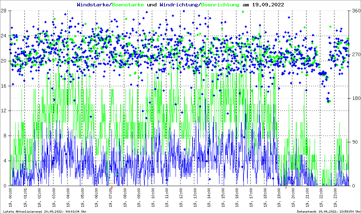Viewport: 361px width, 214px height.
Task: Click the 12:00 time axis label
Action: pos(181,199)
